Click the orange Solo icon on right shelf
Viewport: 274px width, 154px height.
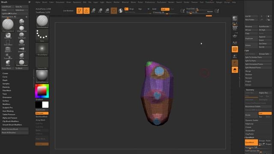click(x=235, y=70)
